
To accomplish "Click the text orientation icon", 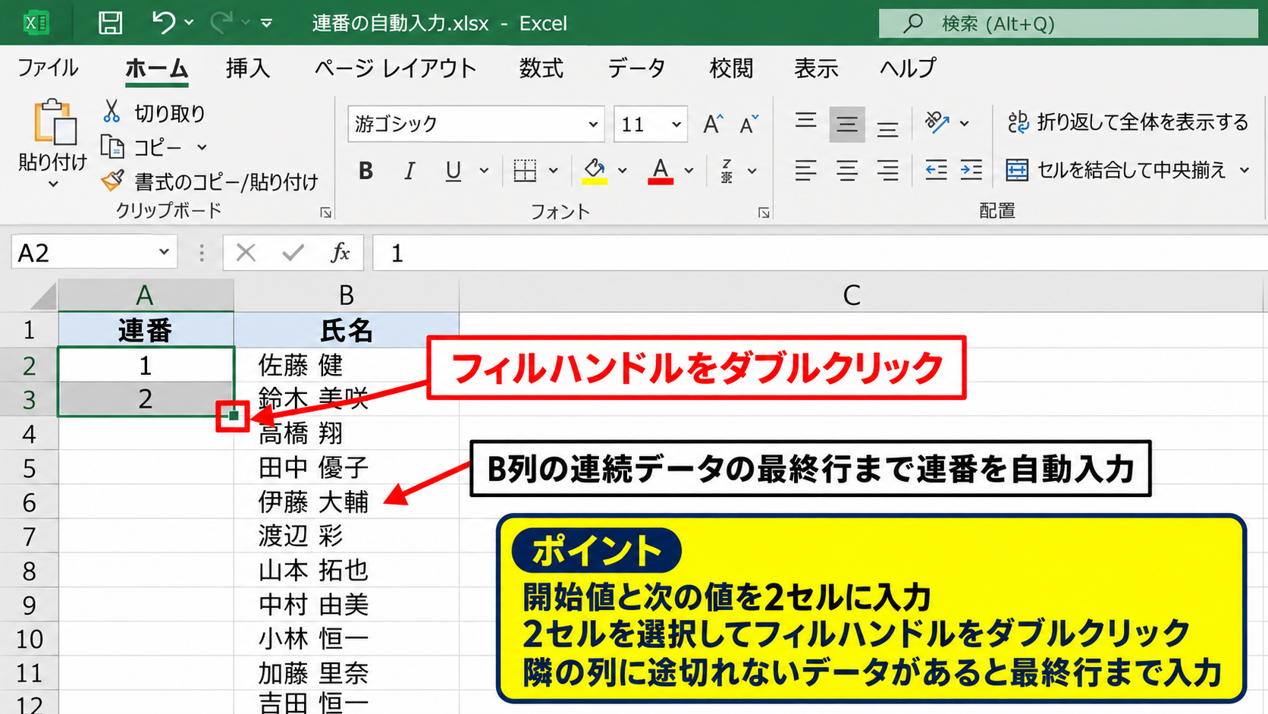I will (937, 122).
